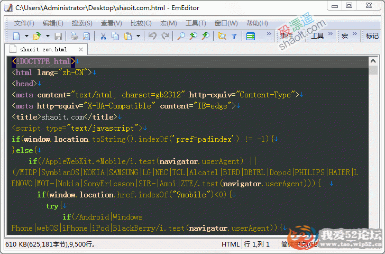Screen dimensions: 385x254
Task: Expand the Paste dropdown arrow
Action: pyautogui.click(x=138, y=36)
